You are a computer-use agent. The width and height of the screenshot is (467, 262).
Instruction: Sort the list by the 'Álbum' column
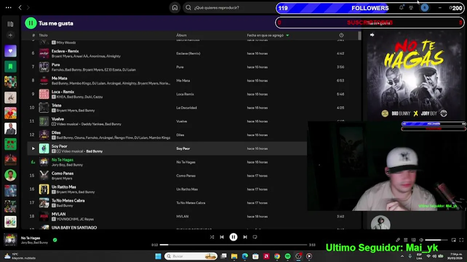point(181,35)
